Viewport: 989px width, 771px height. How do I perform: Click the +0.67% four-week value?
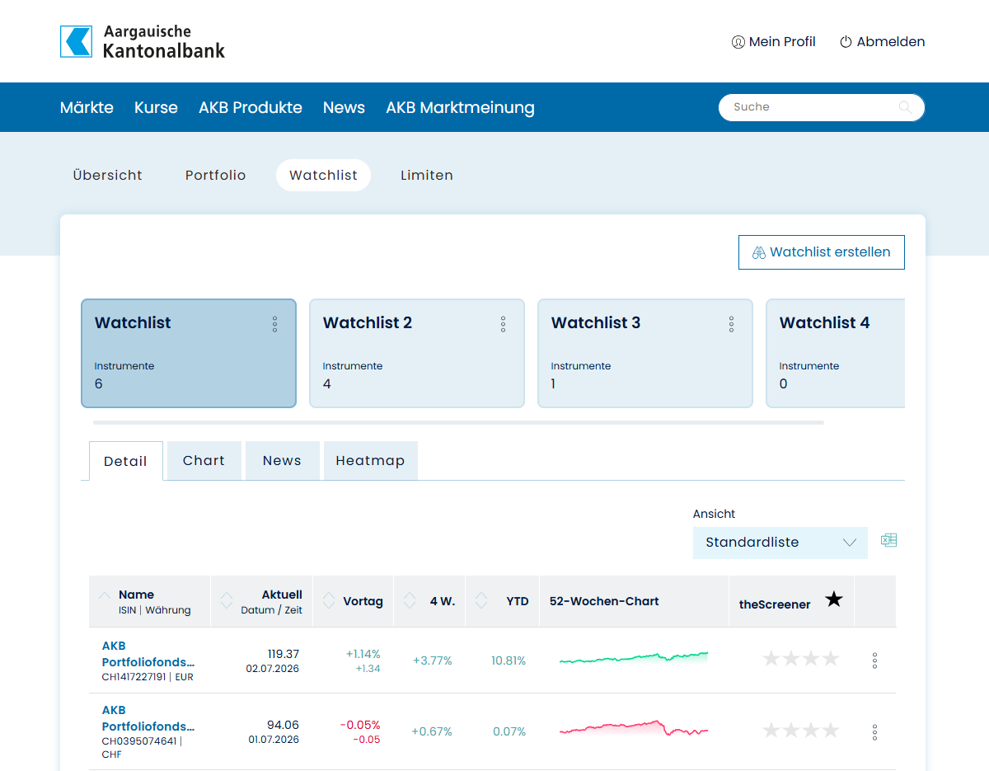(432, 731)
